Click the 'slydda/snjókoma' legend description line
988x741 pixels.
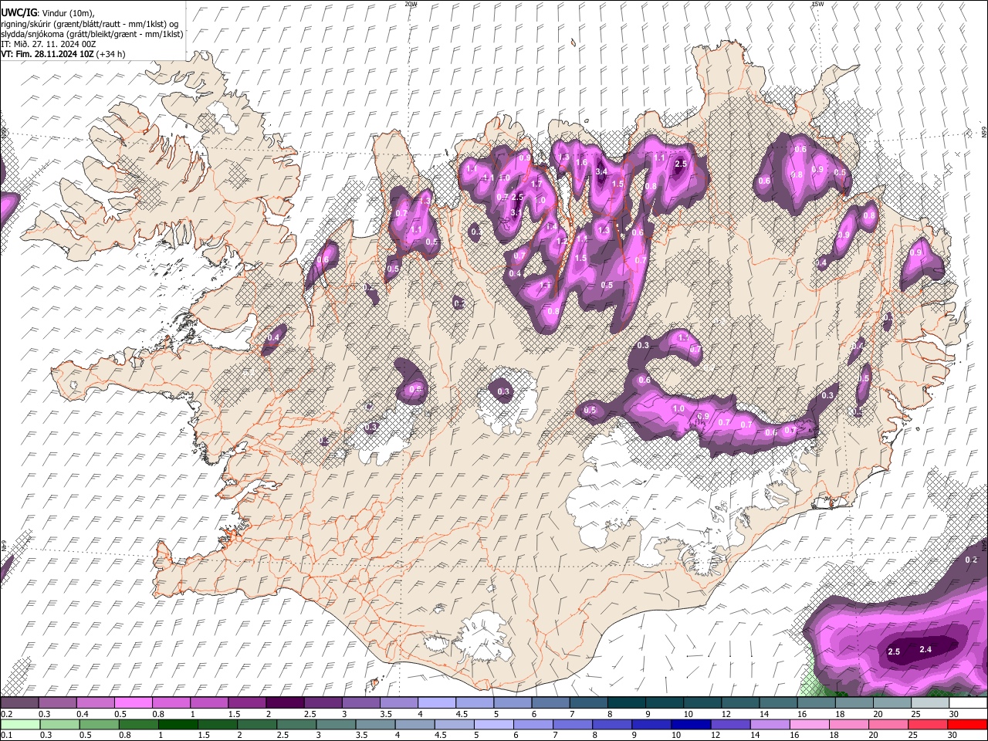coord(92,34)
